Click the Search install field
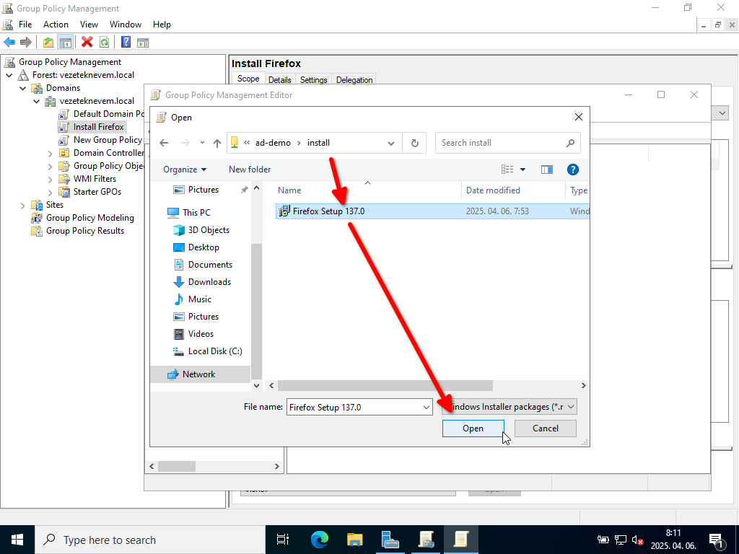Image resolution: width=739 pixels, height=554 pixels. pyautogui.click(x=502, y=143)
